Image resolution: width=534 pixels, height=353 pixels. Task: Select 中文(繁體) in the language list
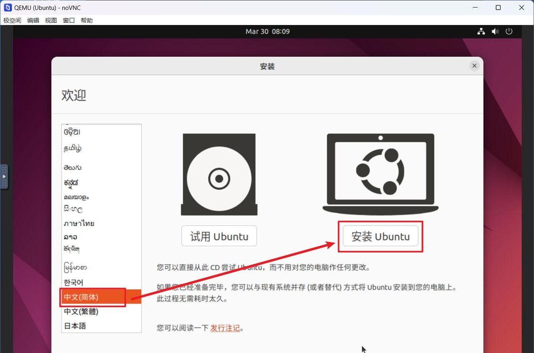101,312
